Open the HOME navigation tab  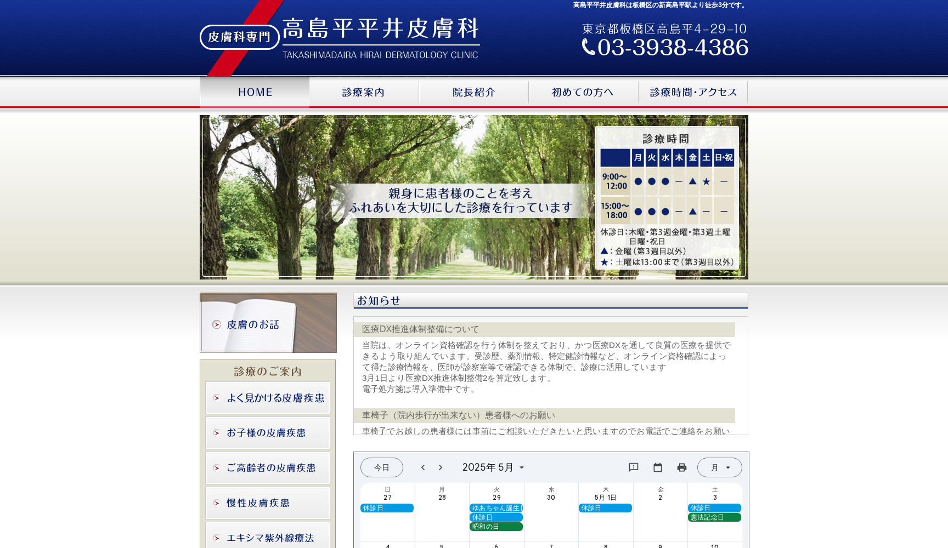(x=255, y=92)
